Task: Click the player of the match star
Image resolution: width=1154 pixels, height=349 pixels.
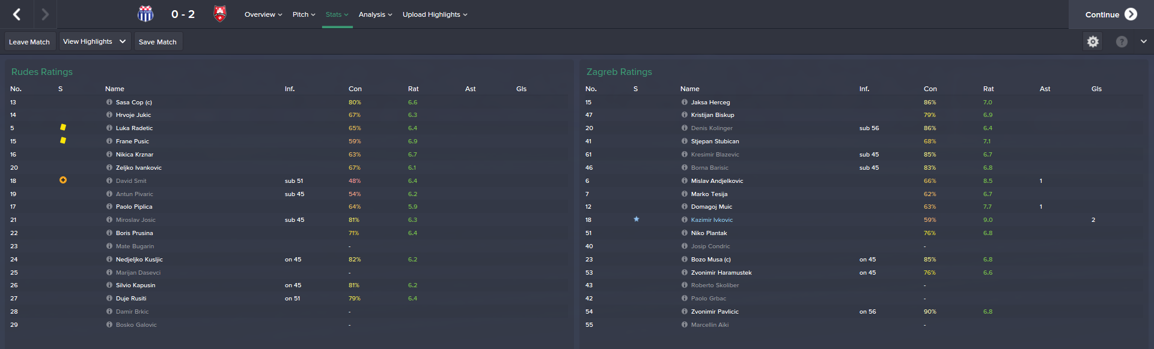Action: (637, 219)
